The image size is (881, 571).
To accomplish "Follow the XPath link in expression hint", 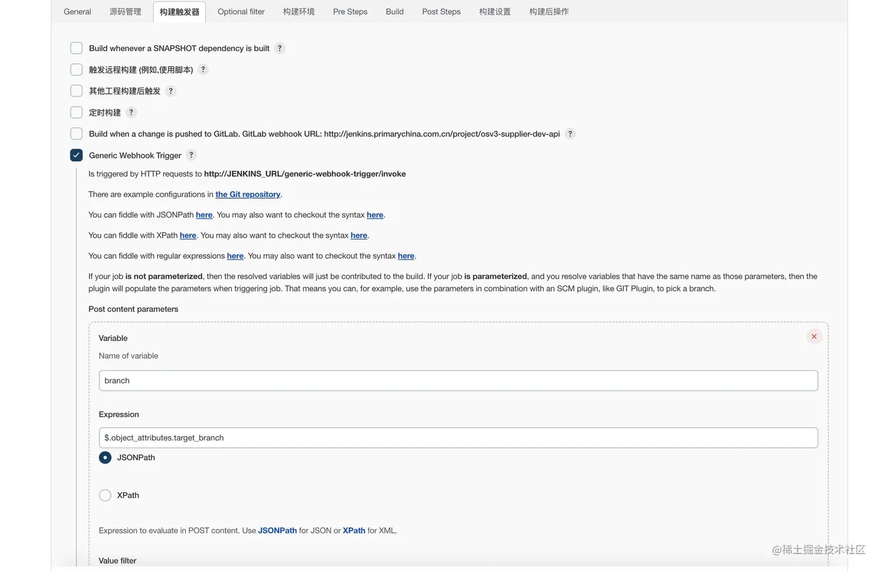I will point(354,531).
